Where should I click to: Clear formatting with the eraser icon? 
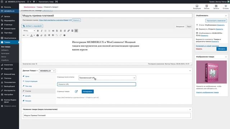tap(41, 35)
